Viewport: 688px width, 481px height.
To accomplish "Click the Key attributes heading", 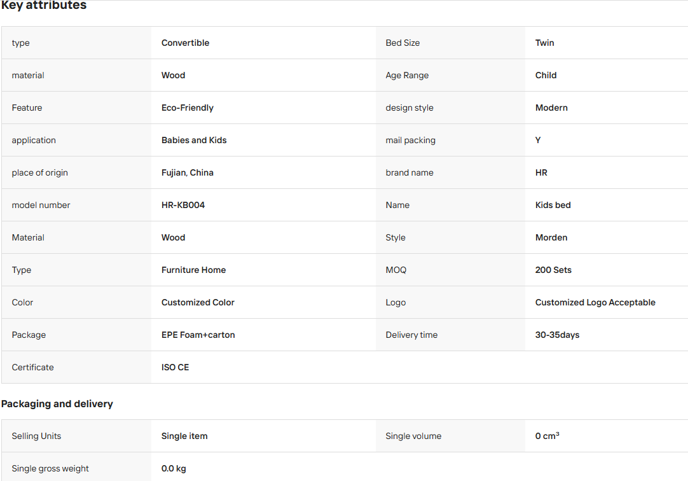I will (44, 5).
